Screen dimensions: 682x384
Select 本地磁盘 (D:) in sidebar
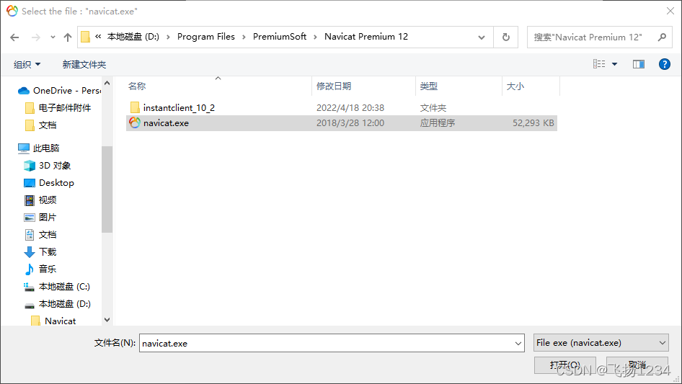click(57, 304)
